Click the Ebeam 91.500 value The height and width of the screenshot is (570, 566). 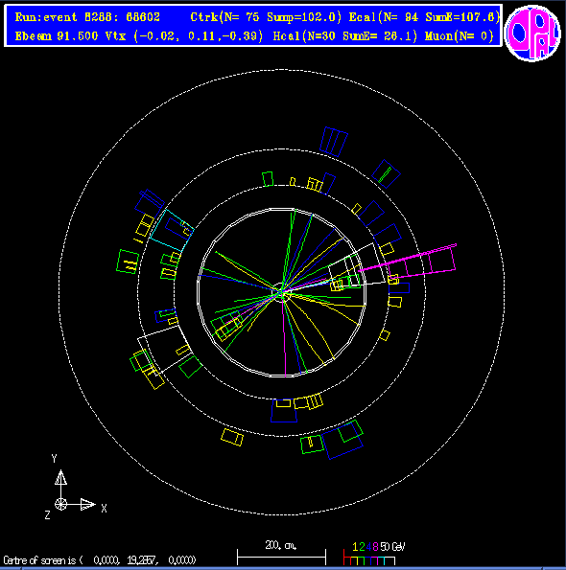pos(57,36)
